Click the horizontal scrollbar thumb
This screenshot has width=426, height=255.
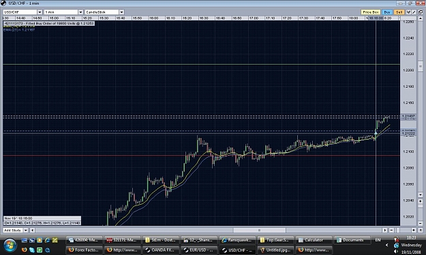[260, 231]
